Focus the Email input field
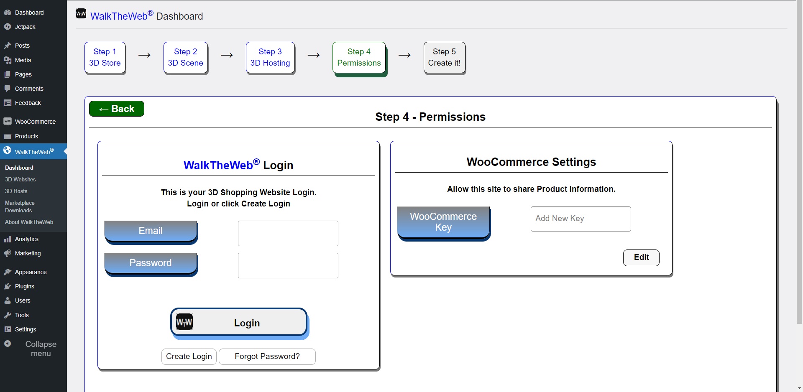 288,233
